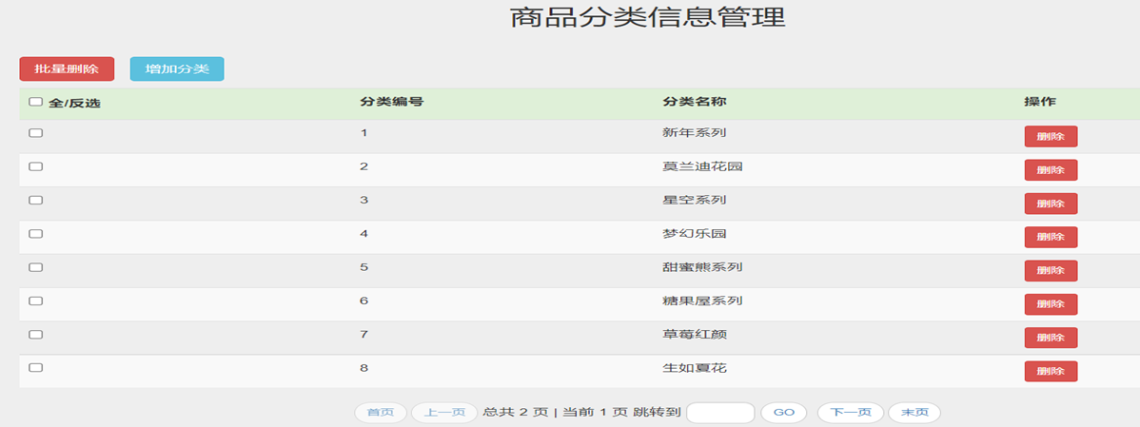
Task: Select the checkbox in 星空系列 row
Action: click(x=35, y=200)
